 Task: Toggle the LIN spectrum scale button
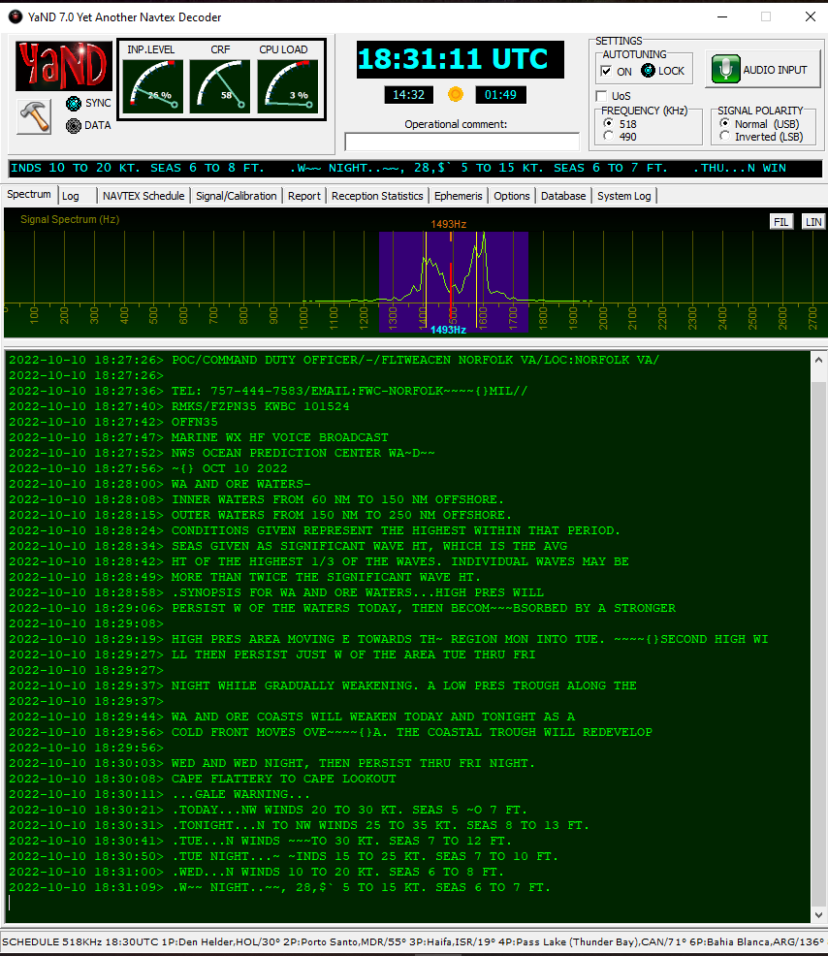coord(813,222)
